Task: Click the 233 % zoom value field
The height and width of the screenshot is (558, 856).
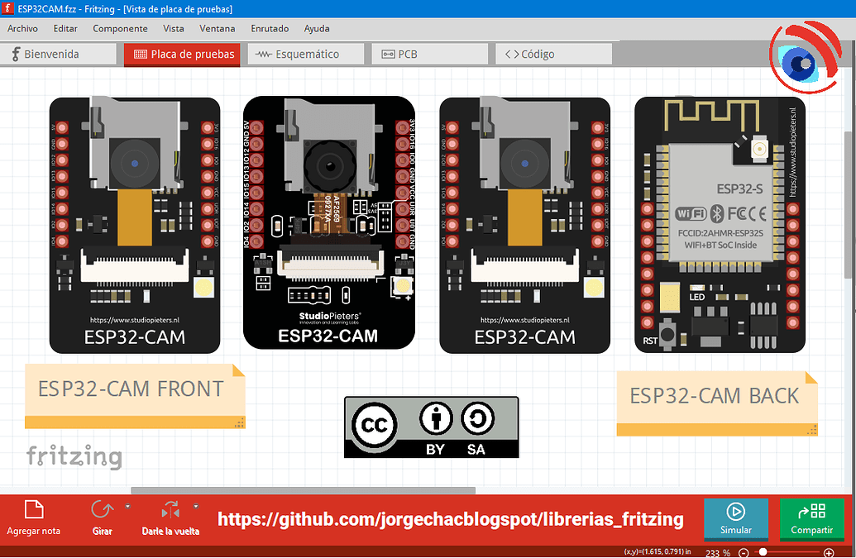Action: click(718, 552)
